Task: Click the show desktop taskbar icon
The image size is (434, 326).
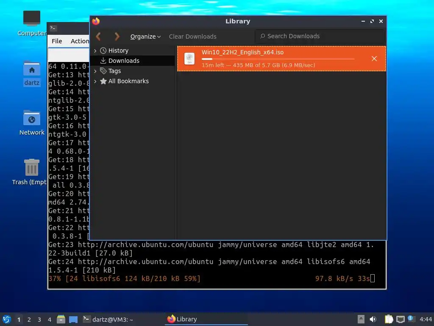Action: tap(73, 320)
